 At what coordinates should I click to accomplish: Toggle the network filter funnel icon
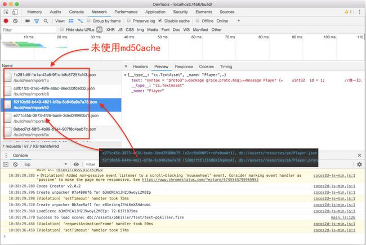click(x=37, y=21)
